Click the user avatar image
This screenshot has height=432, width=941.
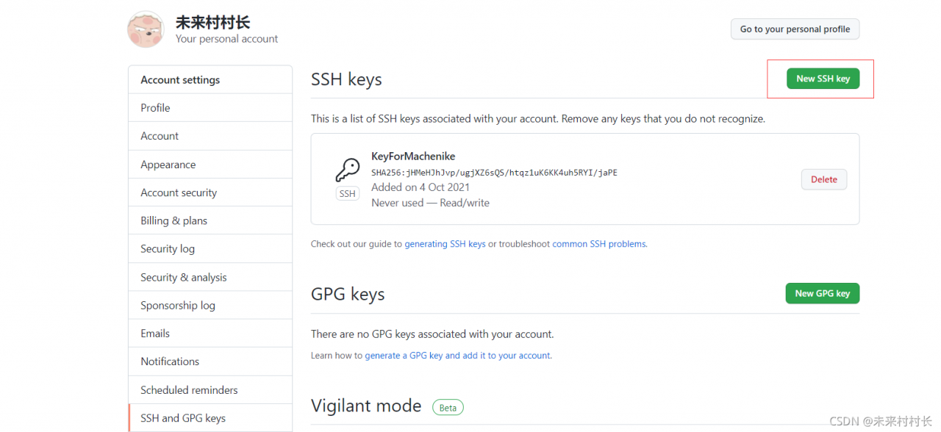click(146, 29)
